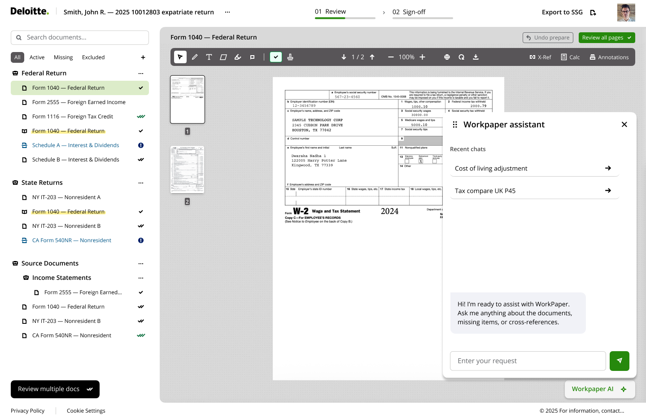Open the Calc tool

[570, 57]
